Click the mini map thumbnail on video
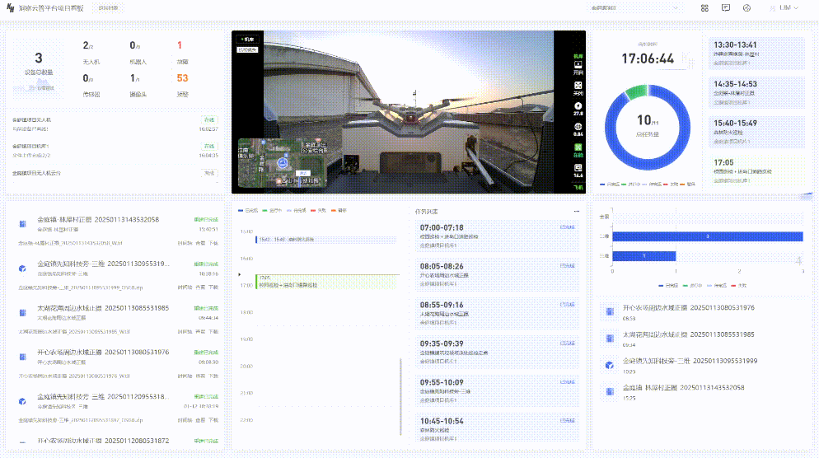The width and height of the screenshot is (819, 458). tap(279, 162)
